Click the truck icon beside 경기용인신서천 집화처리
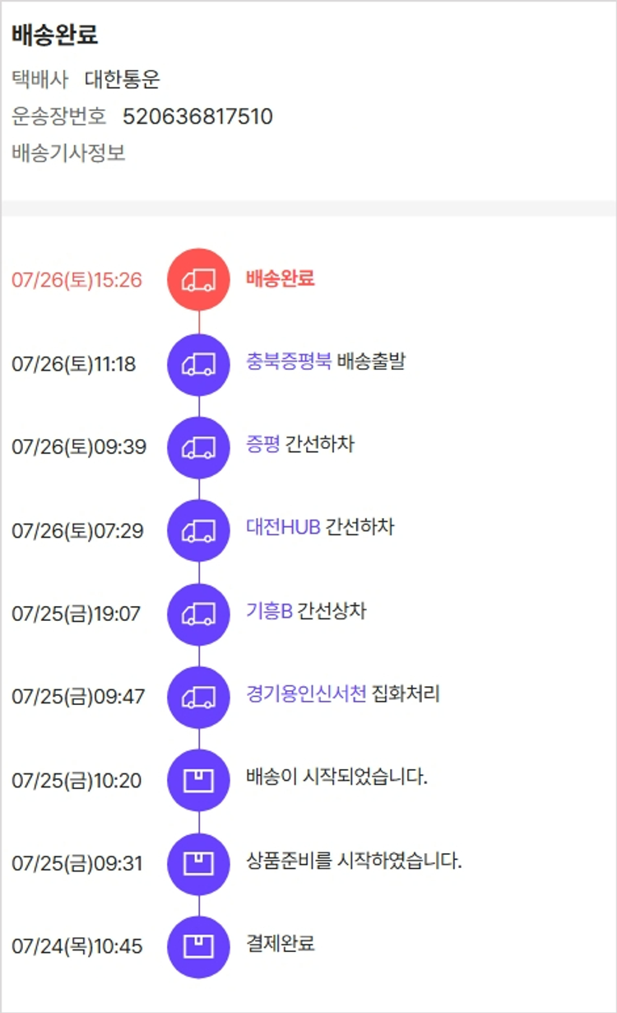 (x=198, y=697)
